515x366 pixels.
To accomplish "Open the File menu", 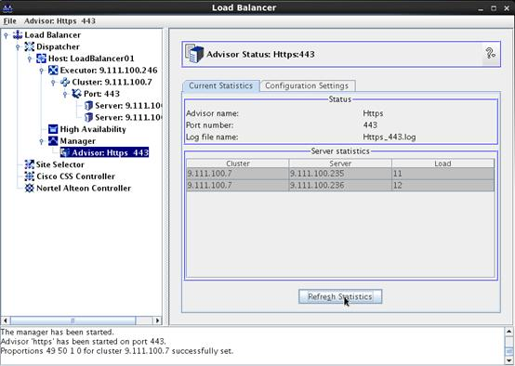I will pyautogui.click(x=9, y=21).
